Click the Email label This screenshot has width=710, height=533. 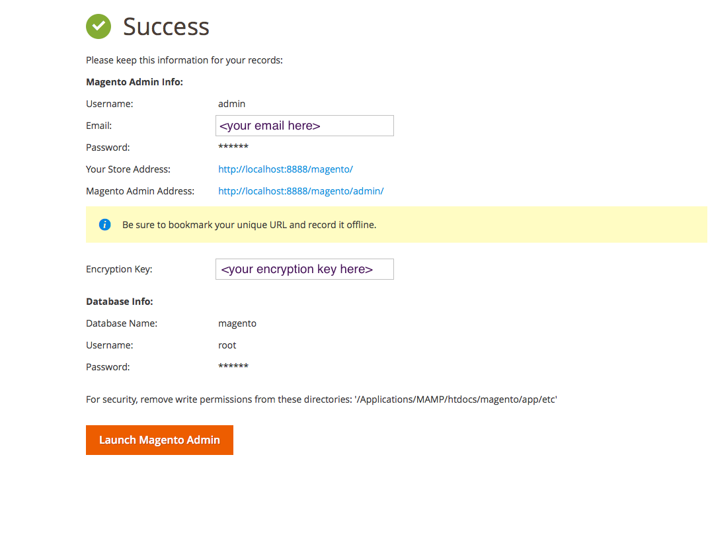click(x=99, y=126)
